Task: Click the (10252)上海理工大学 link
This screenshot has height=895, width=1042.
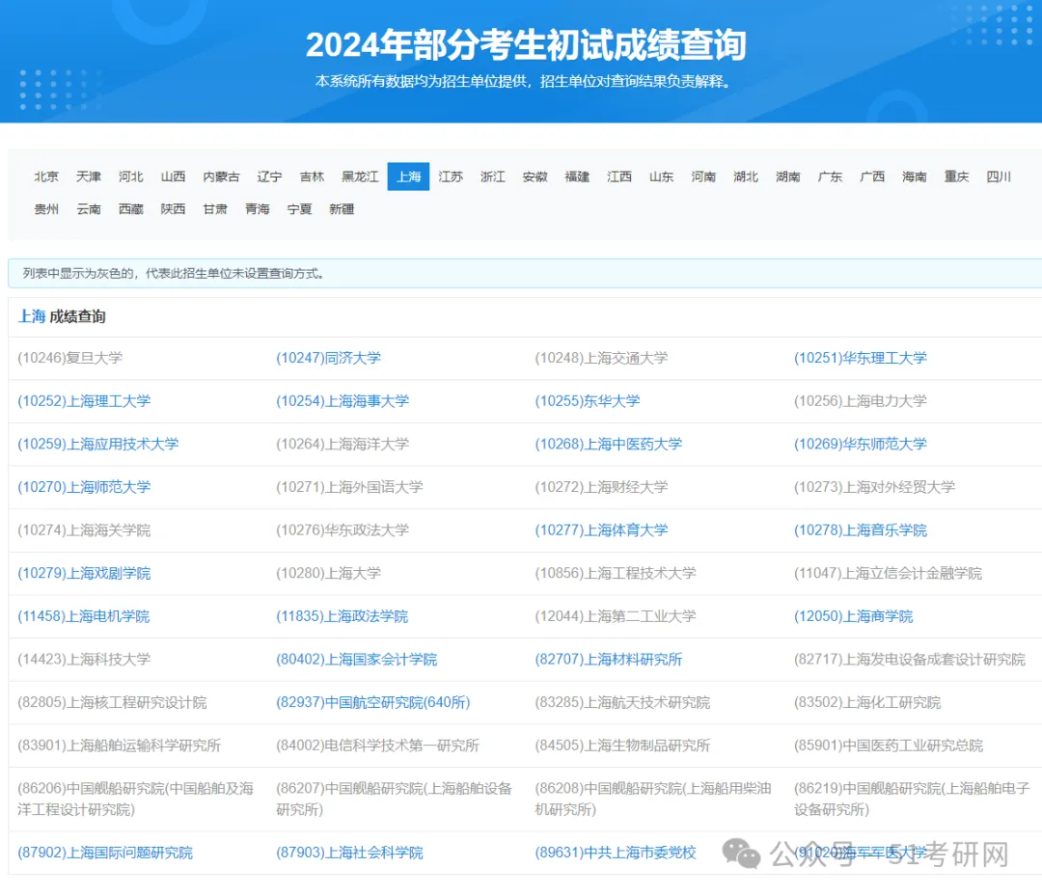Action: pyautogui.click(x=84, y=401)
